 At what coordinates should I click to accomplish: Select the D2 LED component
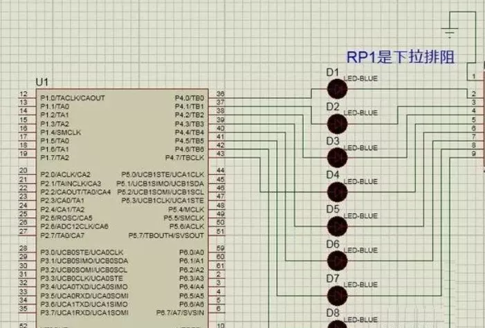click(337, 123)
